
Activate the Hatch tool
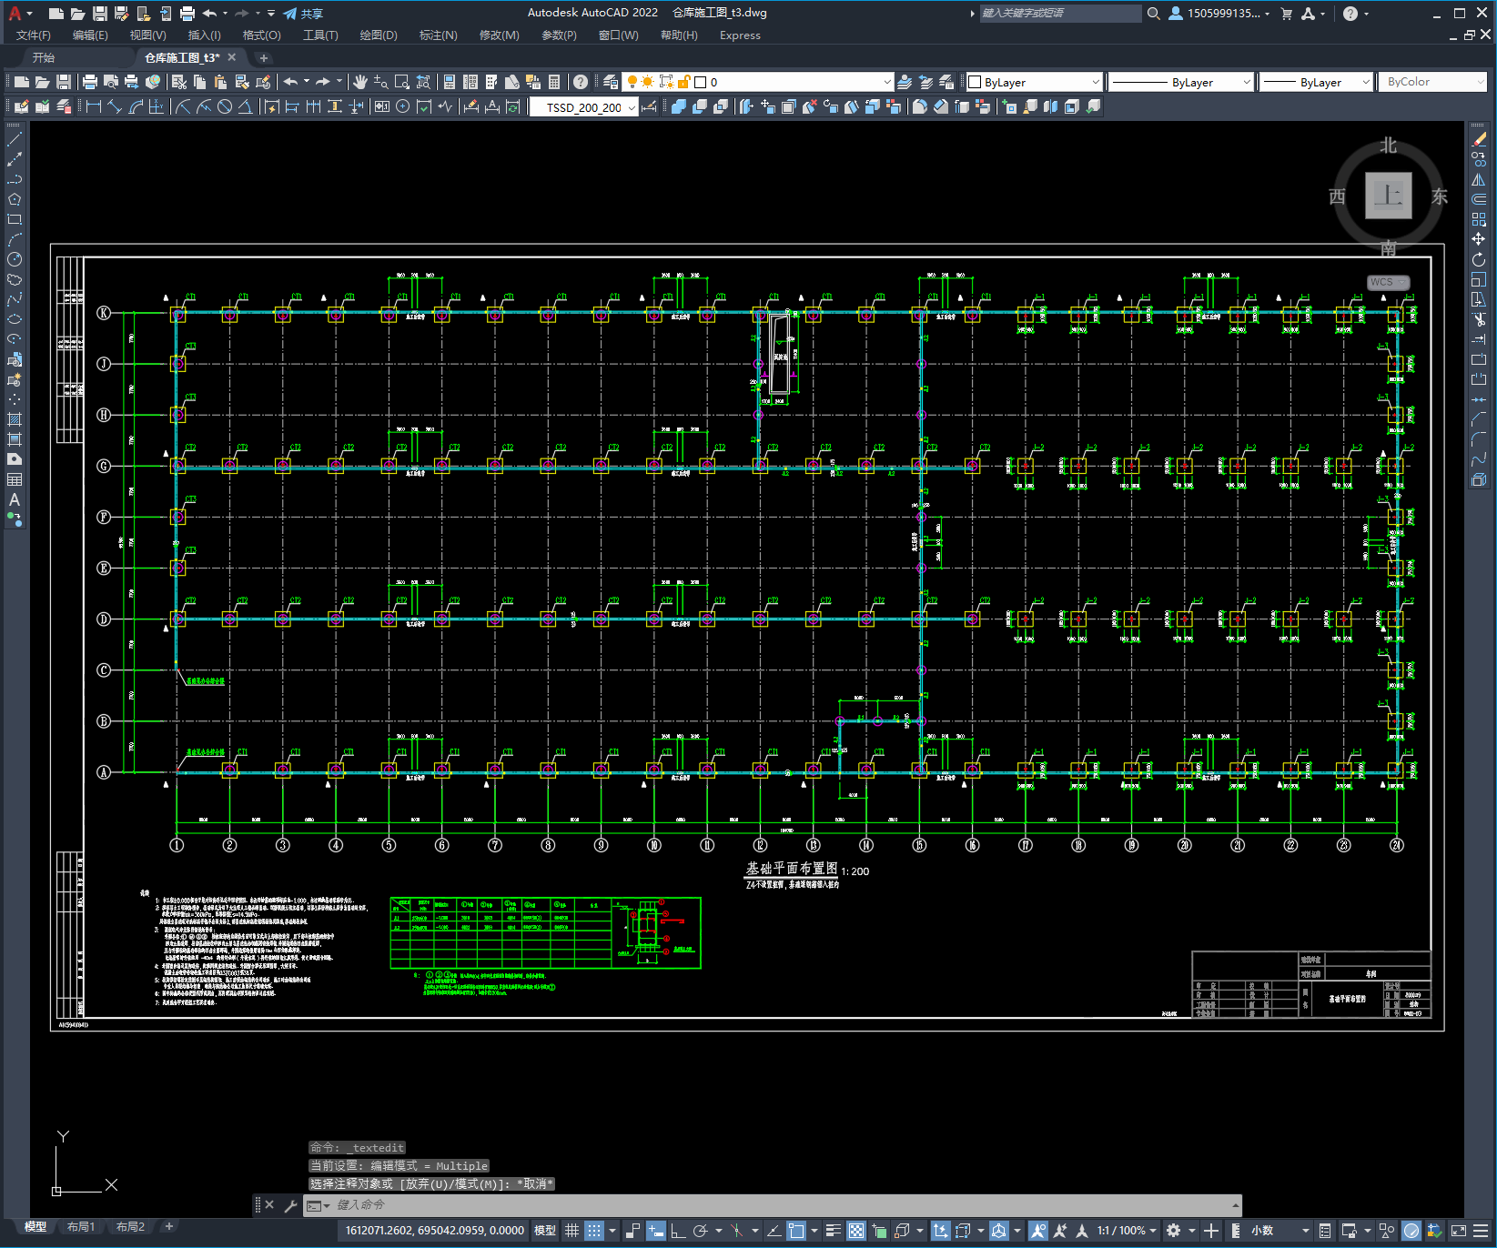coord(15,419)
